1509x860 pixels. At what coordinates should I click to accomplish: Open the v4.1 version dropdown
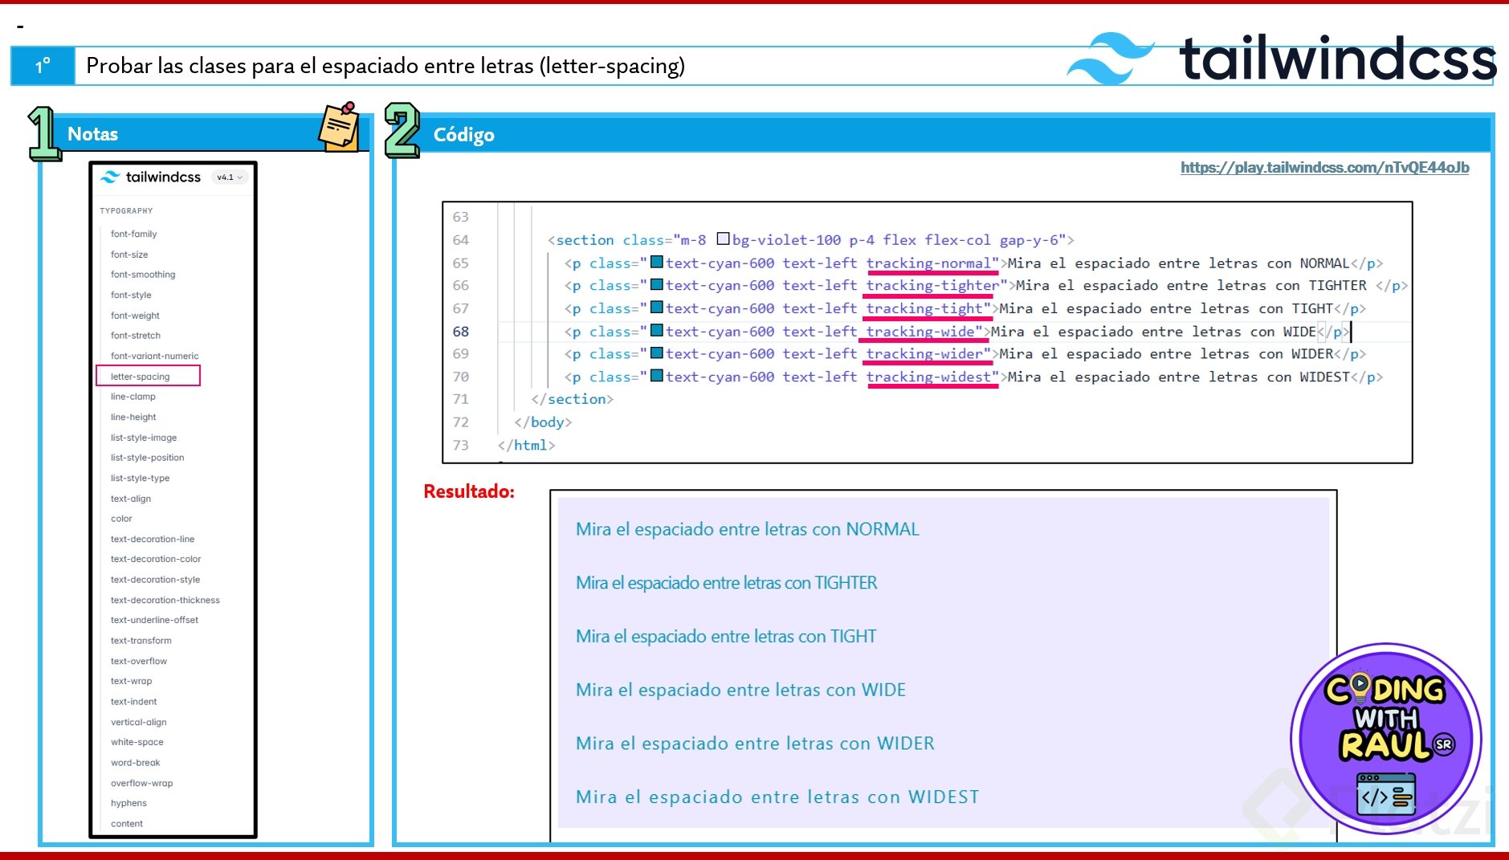tap(230, 177)
